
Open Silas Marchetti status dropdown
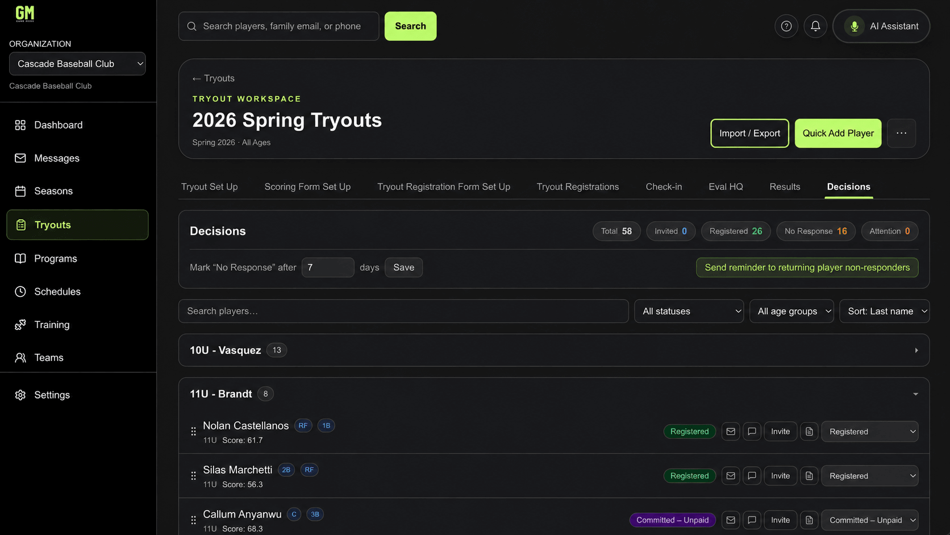coord(870,476)
